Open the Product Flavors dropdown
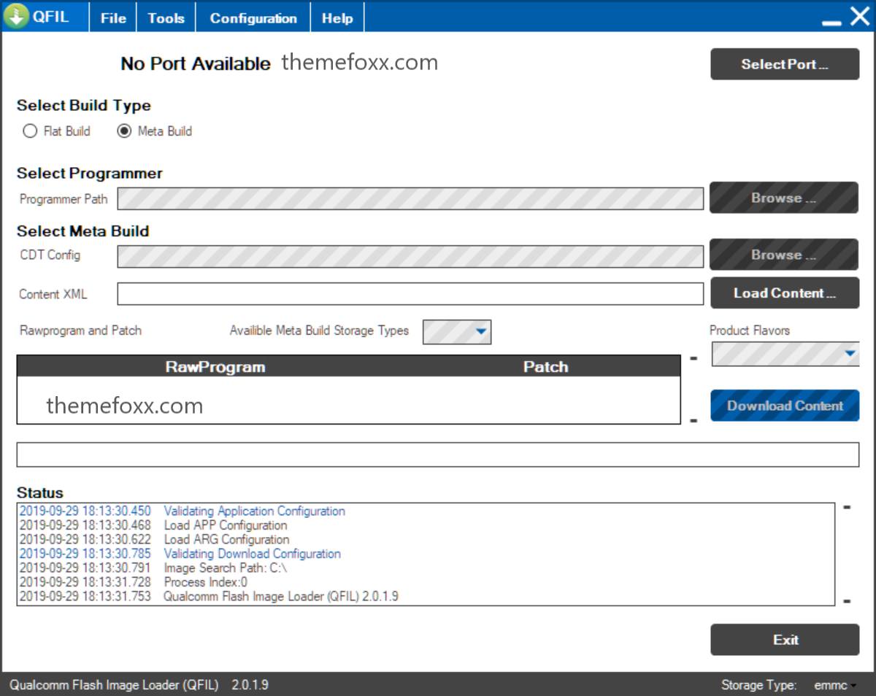This screenshot has width=876, height=696. [x=785, y=354]
